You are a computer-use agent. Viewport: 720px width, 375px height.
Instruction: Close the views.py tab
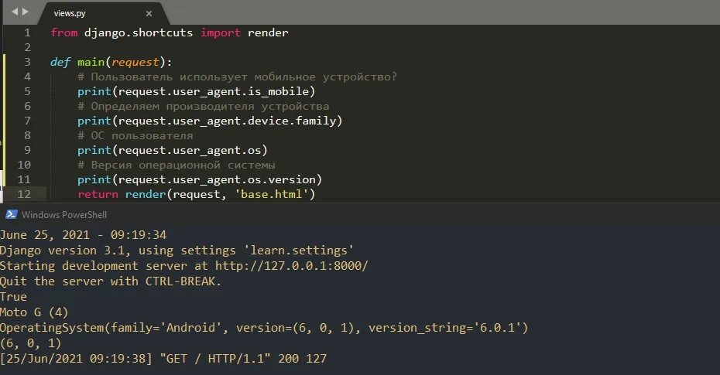point(149,14)
